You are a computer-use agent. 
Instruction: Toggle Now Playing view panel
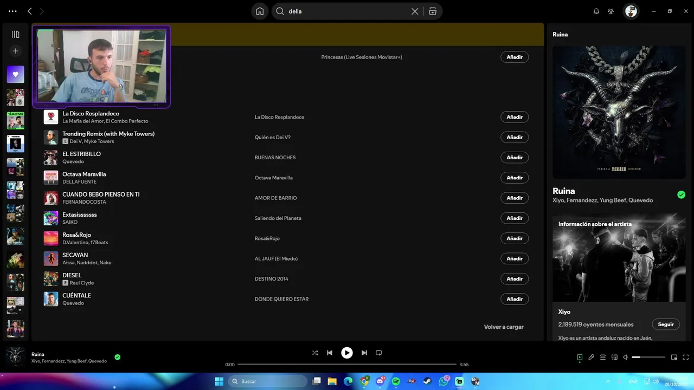(x=580, y=357)
